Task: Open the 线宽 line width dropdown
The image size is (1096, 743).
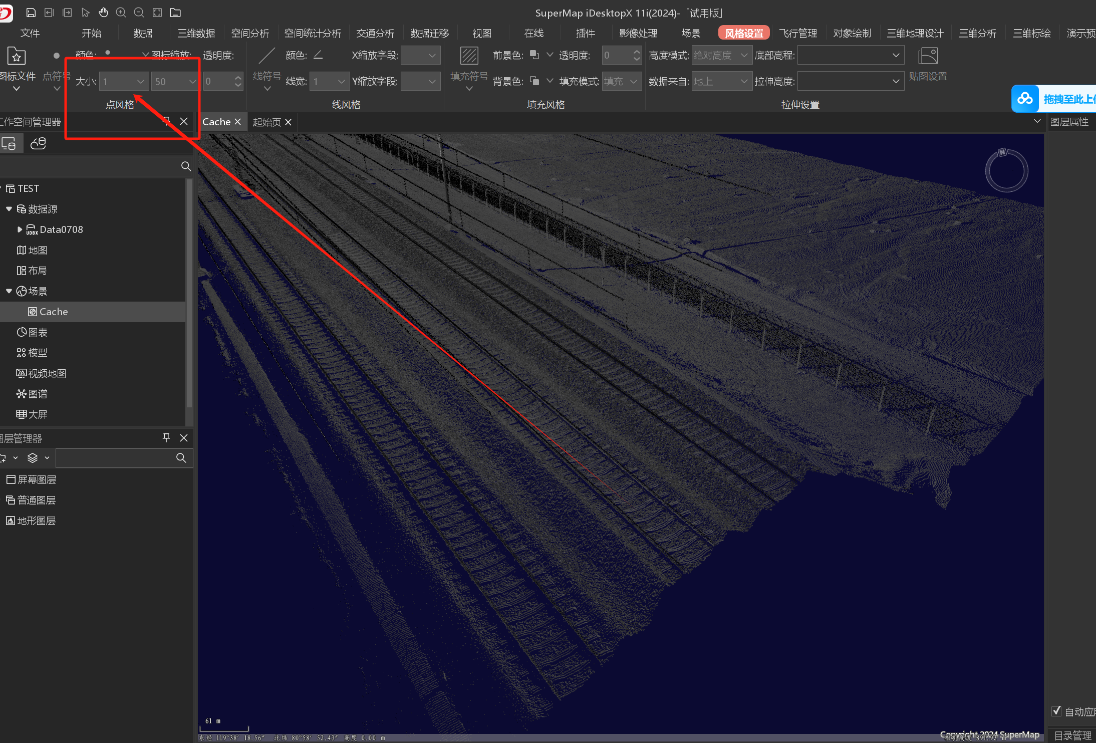Action: [x=330, y=81]
